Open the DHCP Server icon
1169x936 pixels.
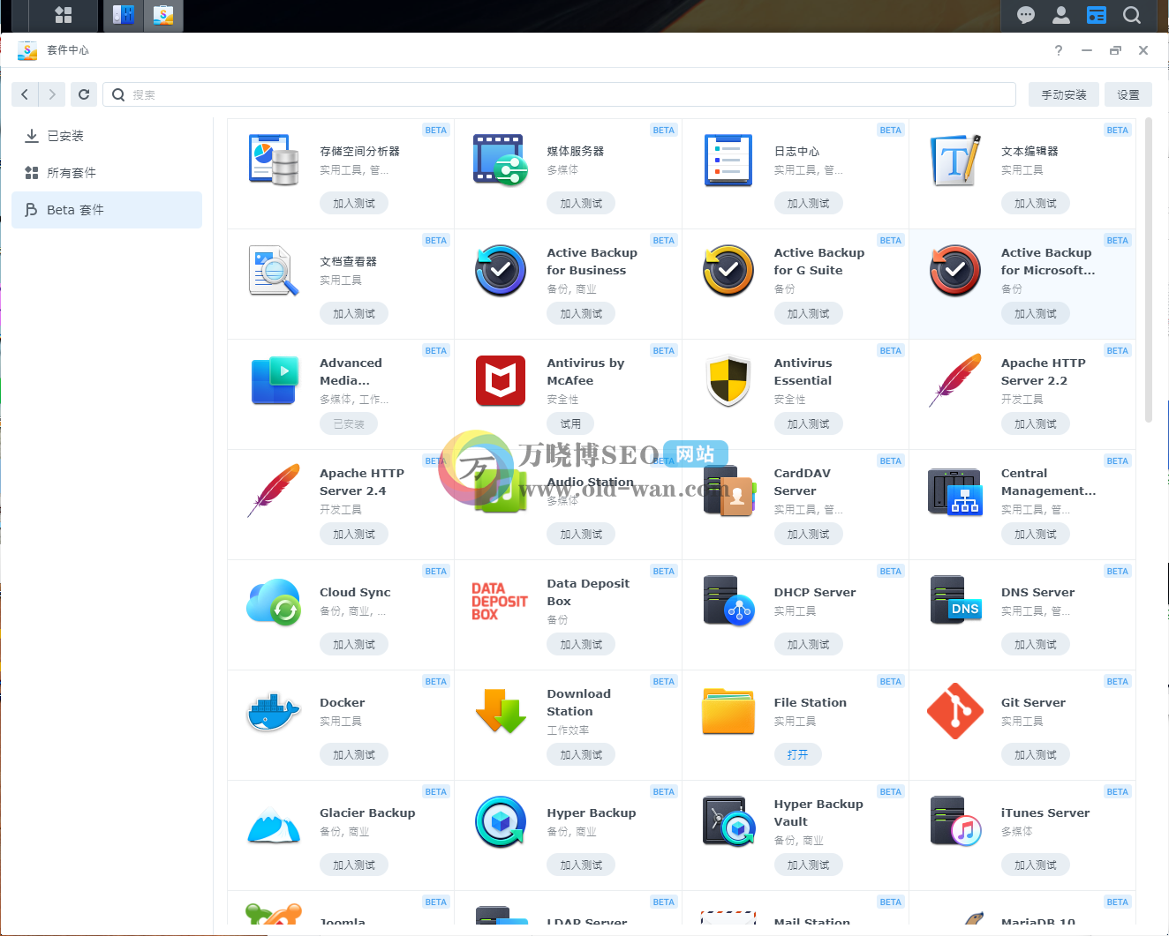pyautogui.click(x=728, y=601)
